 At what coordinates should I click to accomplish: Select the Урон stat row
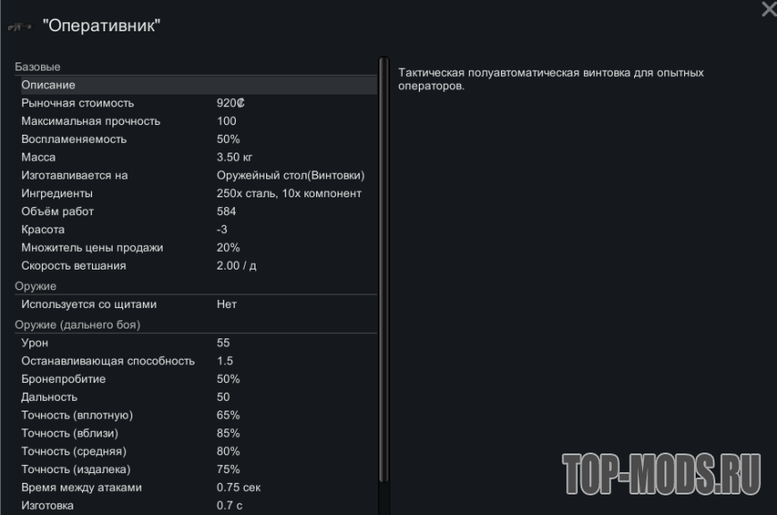198,343
